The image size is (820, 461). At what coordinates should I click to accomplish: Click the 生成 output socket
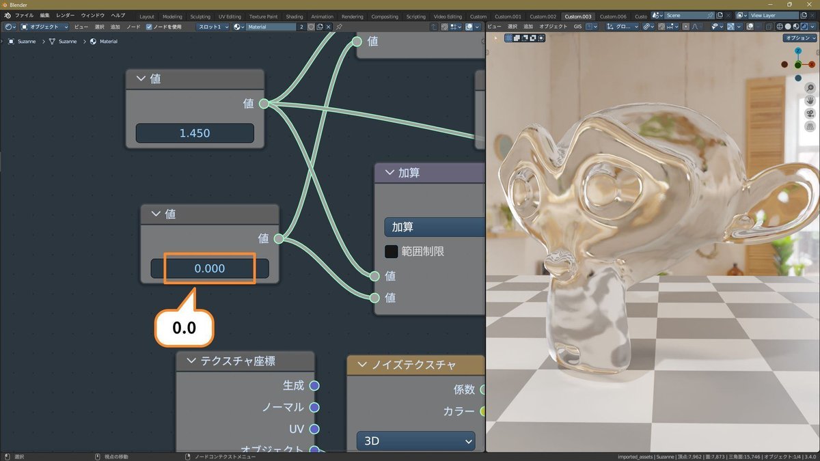click(x=314, y=386)
